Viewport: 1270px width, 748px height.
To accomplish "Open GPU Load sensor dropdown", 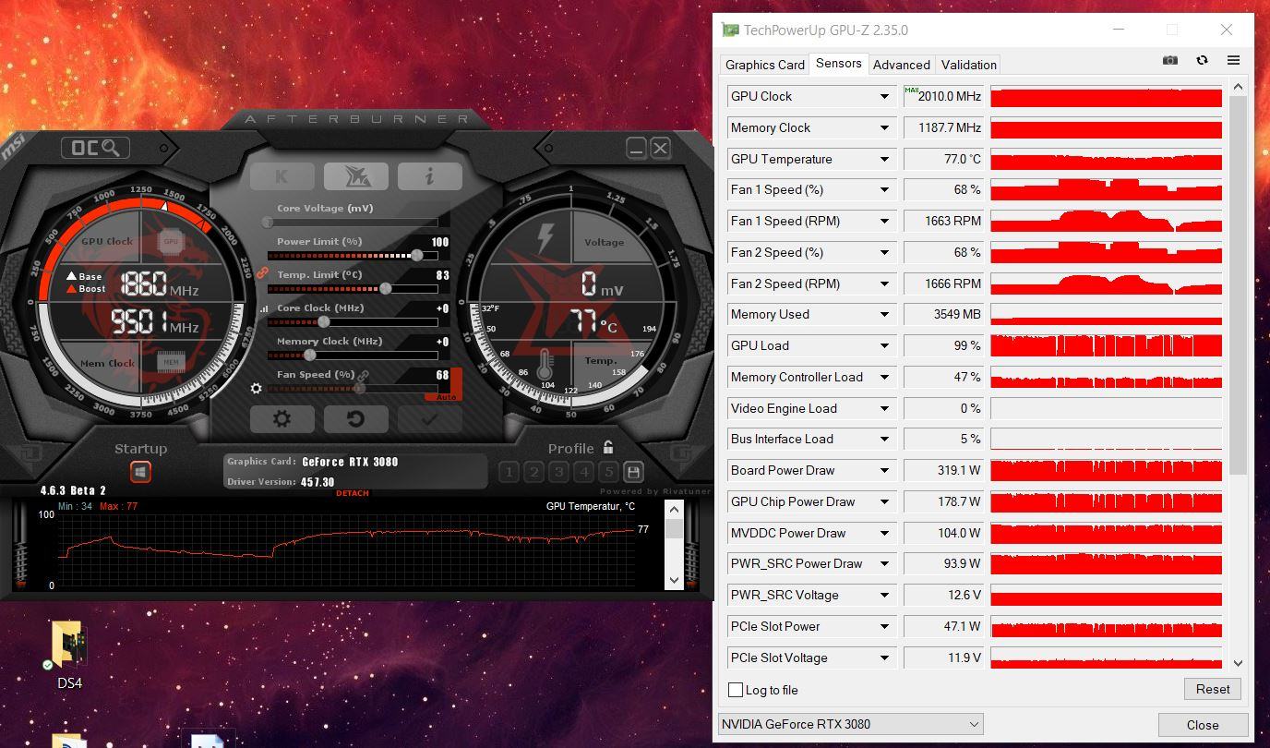I will click(884, 345).
